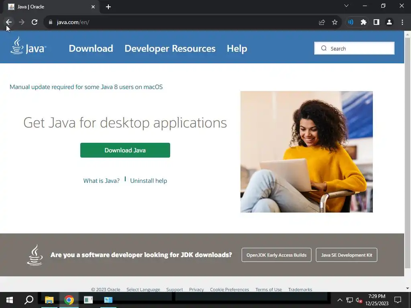Click the woman with laptop image
The height and width of the screenshot is (308, 411).
306,152
